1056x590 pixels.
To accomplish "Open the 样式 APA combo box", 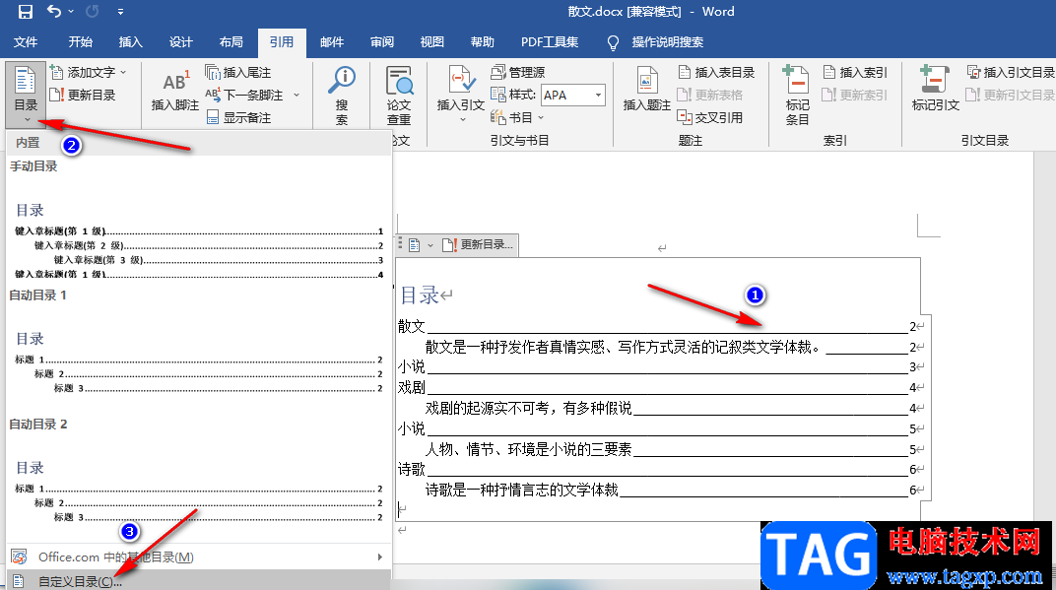I will 573,95.
